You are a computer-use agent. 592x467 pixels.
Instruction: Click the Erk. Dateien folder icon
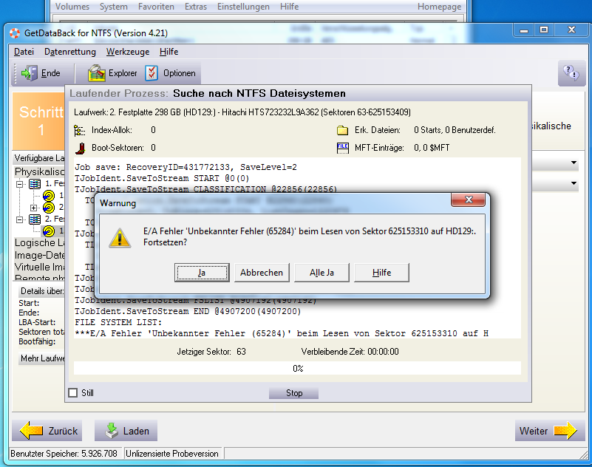coord(342,130)
